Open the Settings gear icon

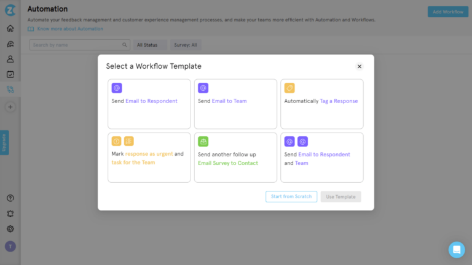10,229
